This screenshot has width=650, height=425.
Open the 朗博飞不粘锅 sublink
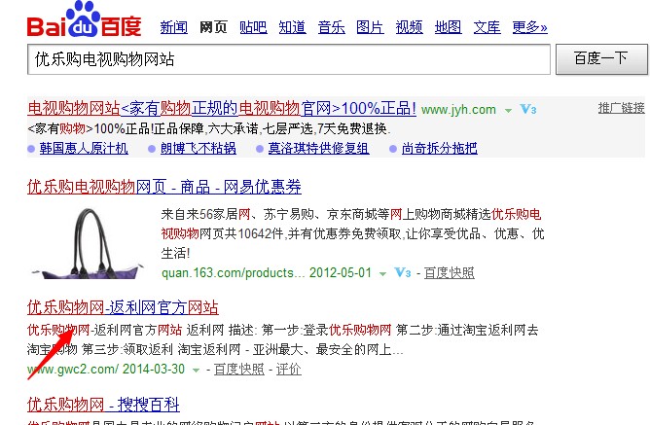click(x=199, y=148)
